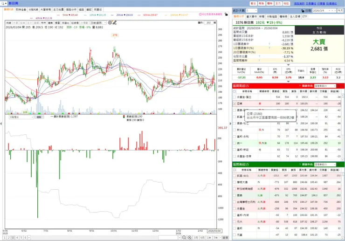Toggle the lock icon above the chart
This screenshot has height=241, width=345.
[226, 14]
